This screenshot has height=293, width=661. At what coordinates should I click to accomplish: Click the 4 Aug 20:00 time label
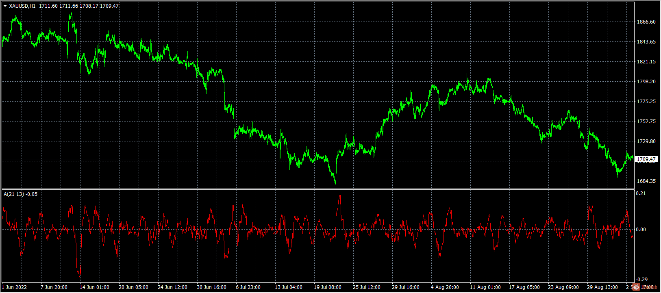click(x=445, y=287)
